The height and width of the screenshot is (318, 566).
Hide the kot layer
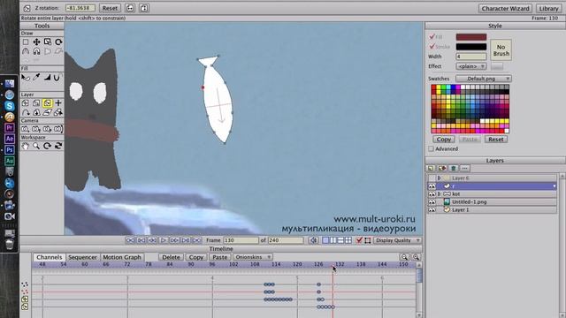(432, 194)
